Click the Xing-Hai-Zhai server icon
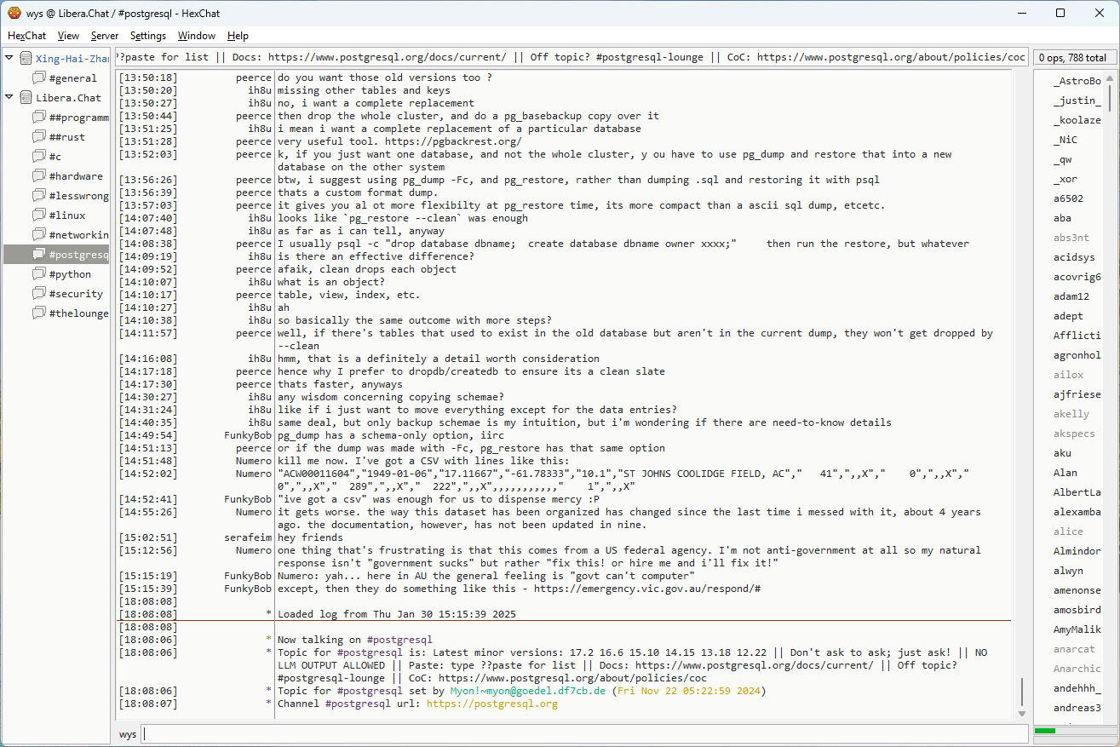 coord(26,59)
